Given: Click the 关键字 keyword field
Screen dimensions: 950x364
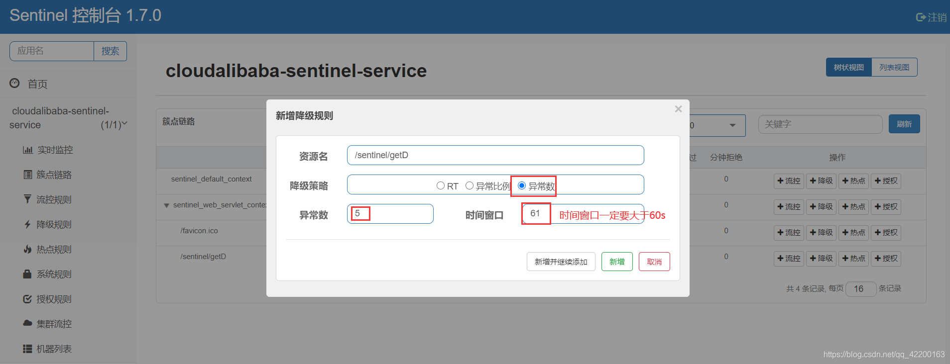Looking at the screenshot, I should (x=820, y=124).
